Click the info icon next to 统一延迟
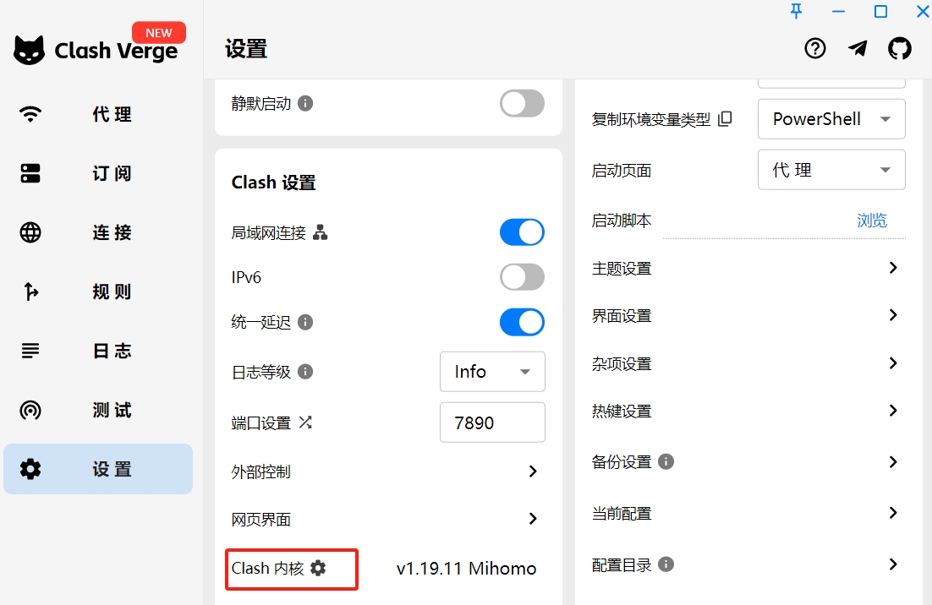This screenshot has width=932, height=605. pyautogui.click(x=305, y=322)
